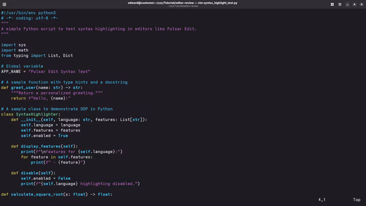The width and height of the screenshot is (366, 206).
Task: Click the display_features method name
Action: (40, 146)
